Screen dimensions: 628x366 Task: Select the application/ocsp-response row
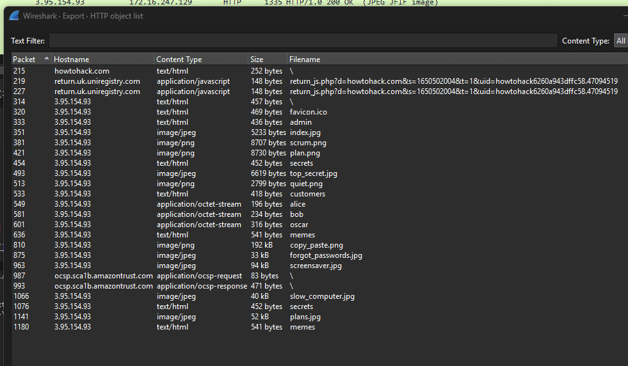[319, 286]
